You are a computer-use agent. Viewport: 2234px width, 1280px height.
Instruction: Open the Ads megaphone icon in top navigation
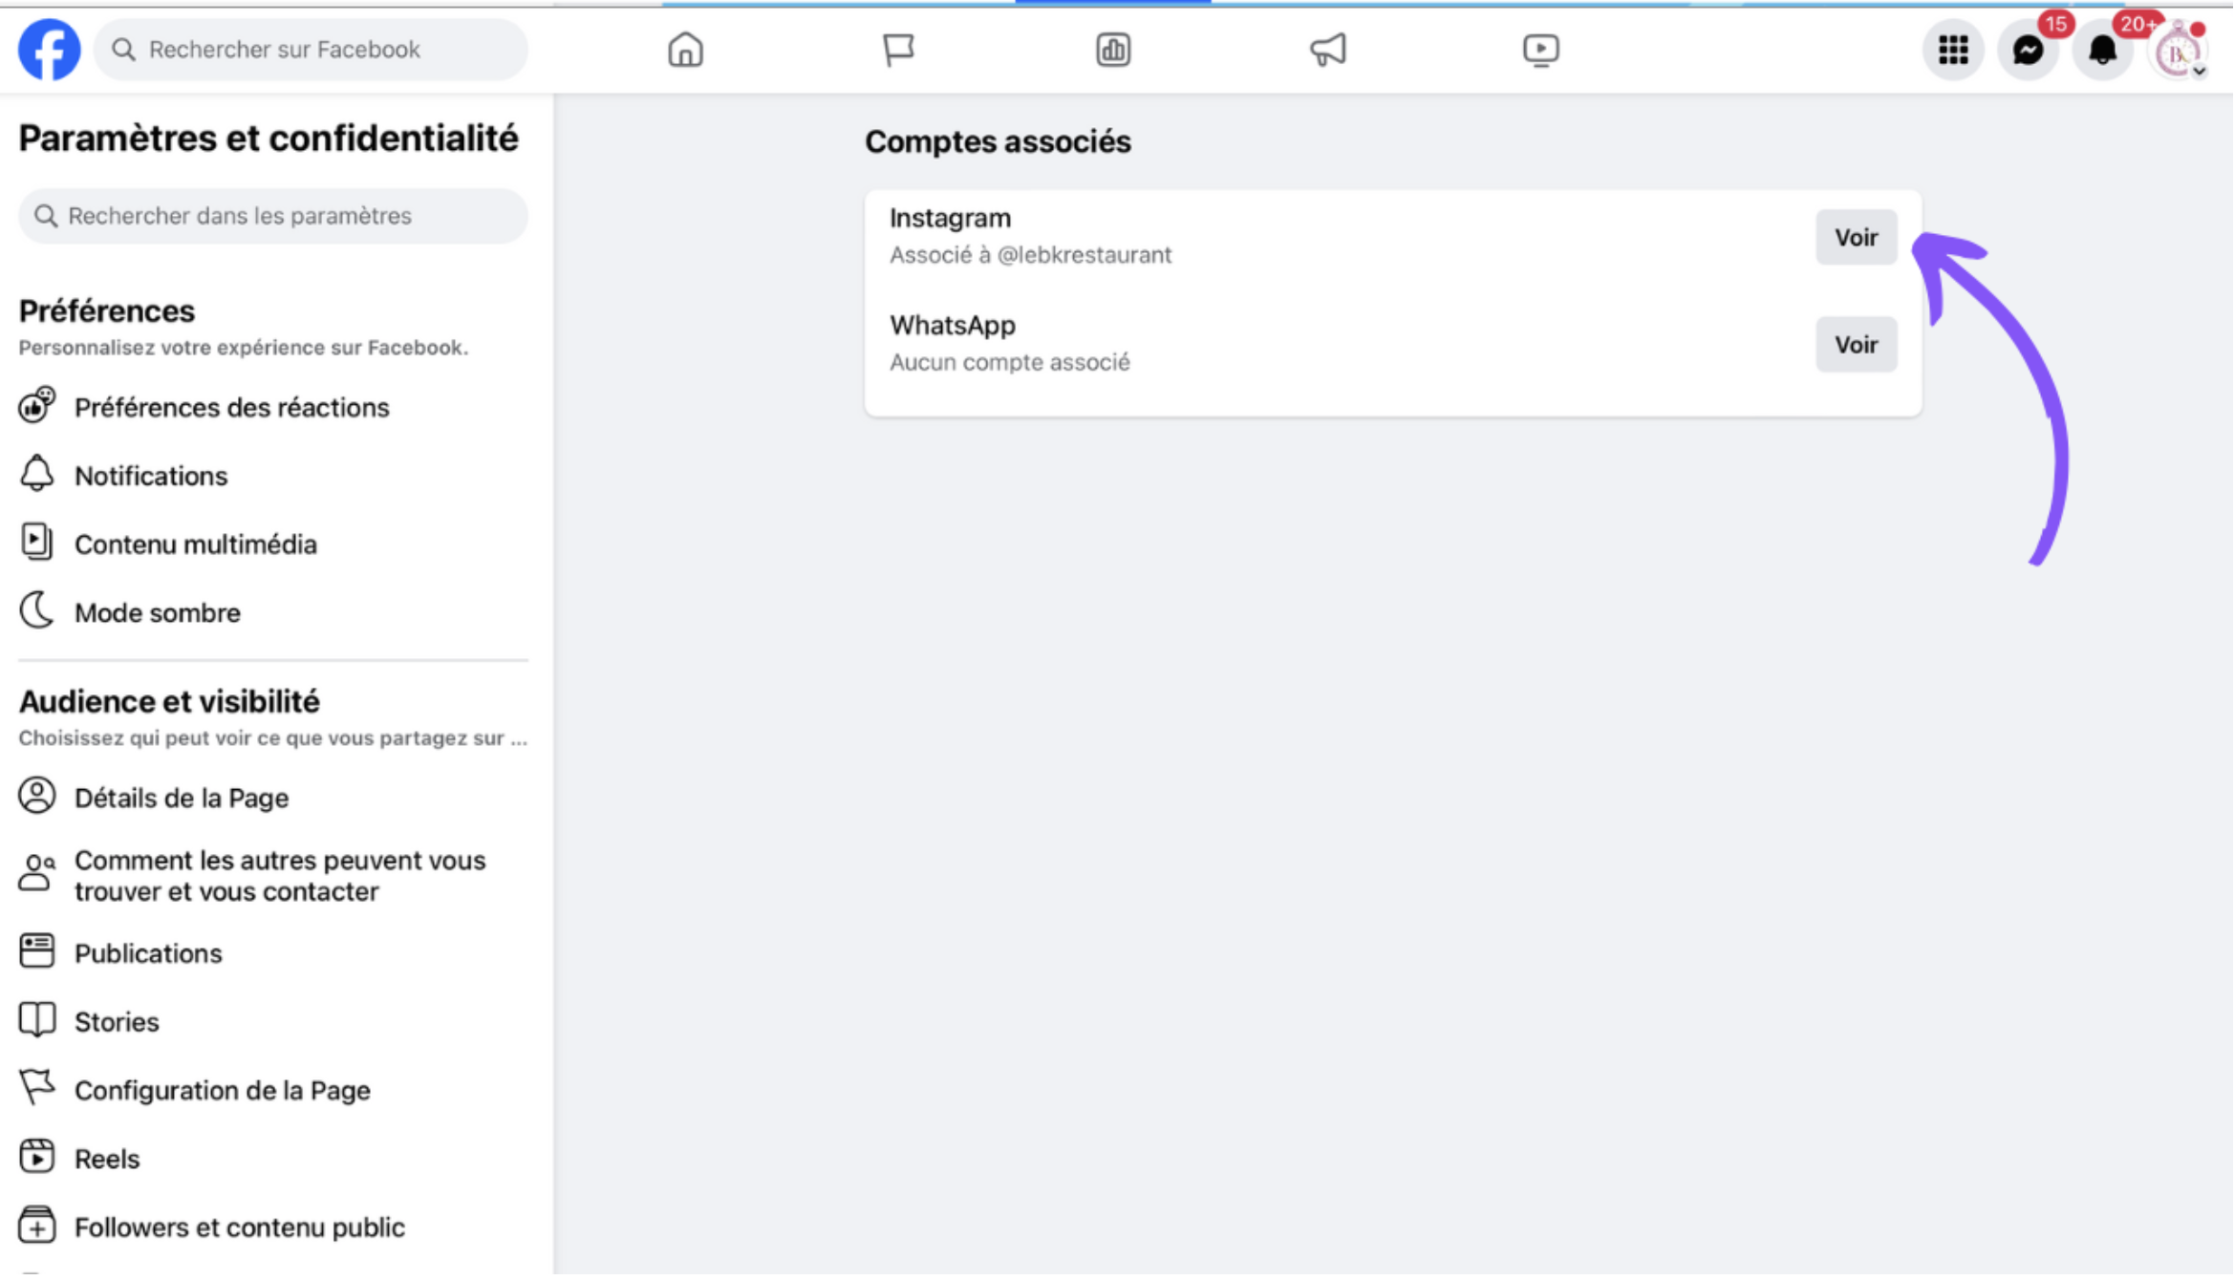click(x=1328, y=50)
